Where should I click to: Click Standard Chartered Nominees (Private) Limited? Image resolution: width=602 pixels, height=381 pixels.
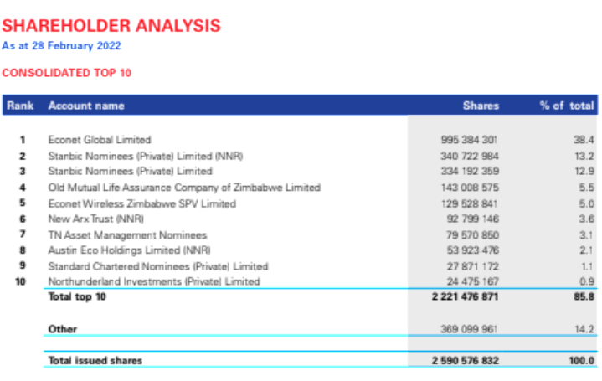(158, 265)
